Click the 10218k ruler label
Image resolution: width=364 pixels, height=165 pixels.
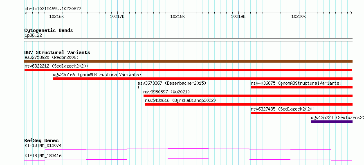click(x=178, y=16)
